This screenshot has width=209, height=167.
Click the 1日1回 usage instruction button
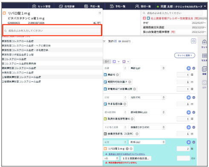136,158
